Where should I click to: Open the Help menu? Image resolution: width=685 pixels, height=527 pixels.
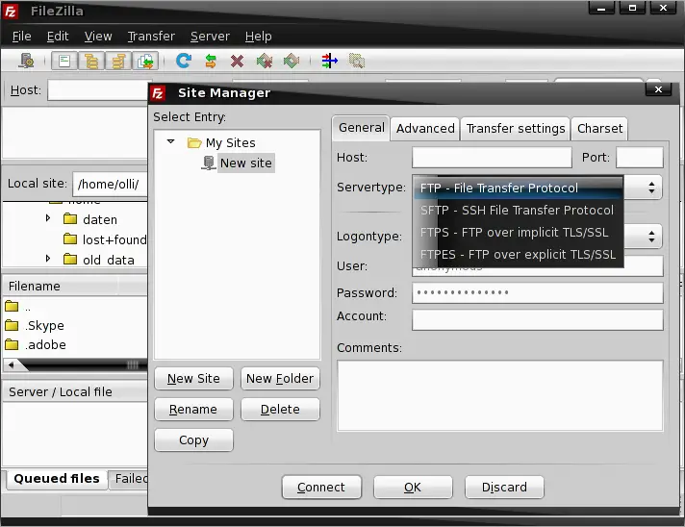(258, 37)
